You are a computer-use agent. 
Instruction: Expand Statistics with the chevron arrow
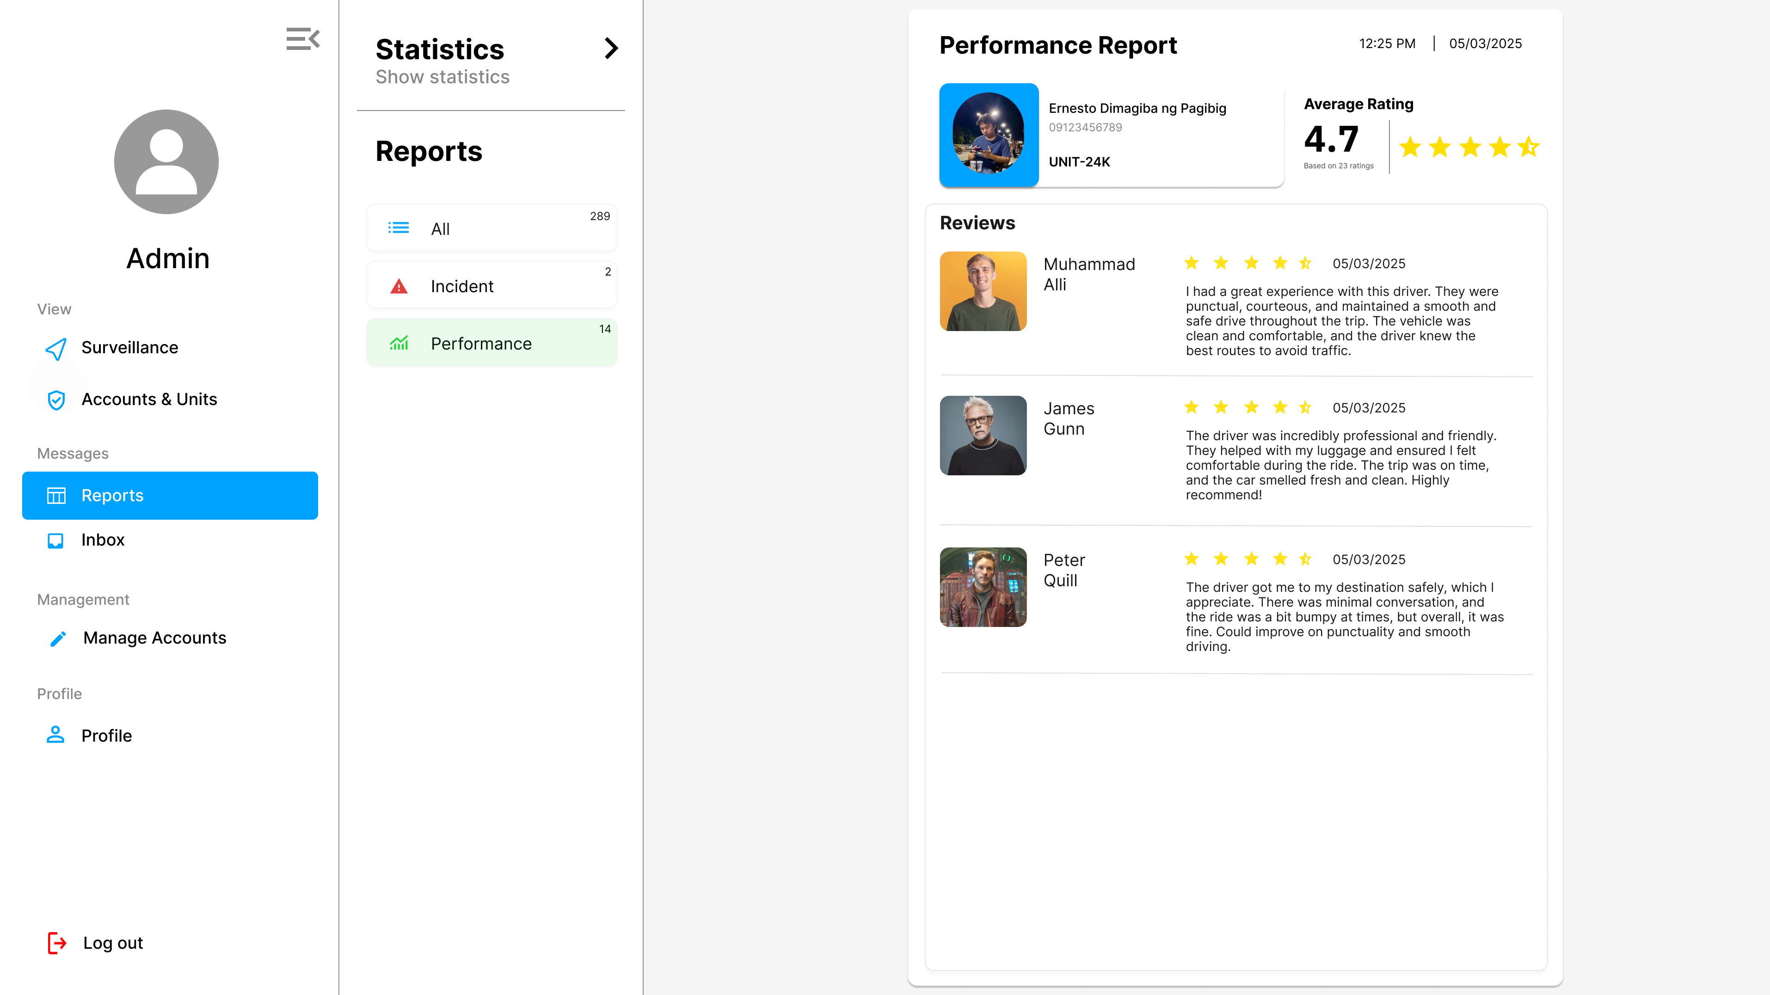point(611,48)
